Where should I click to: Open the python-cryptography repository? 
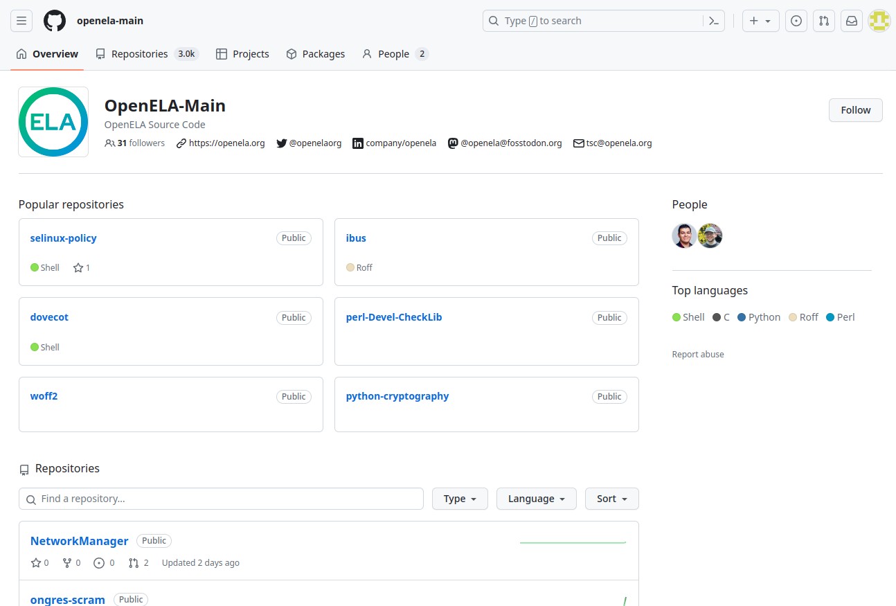coord(397,396)
